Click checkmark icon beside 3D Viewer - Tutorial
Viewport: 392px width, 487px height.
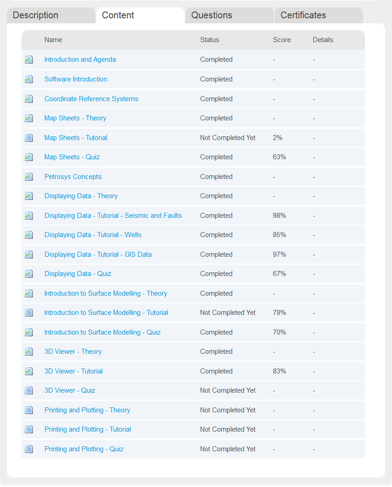click(29, 371)
